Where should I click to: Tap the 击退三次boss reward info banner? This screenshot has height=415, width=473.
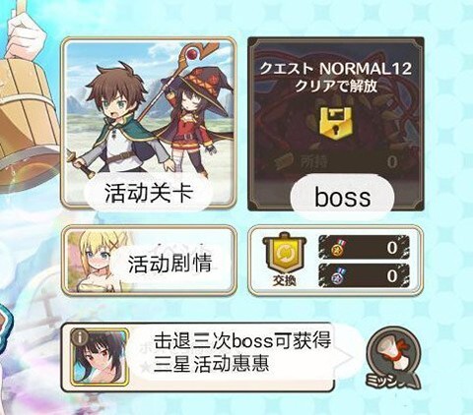tap(198, 357)
